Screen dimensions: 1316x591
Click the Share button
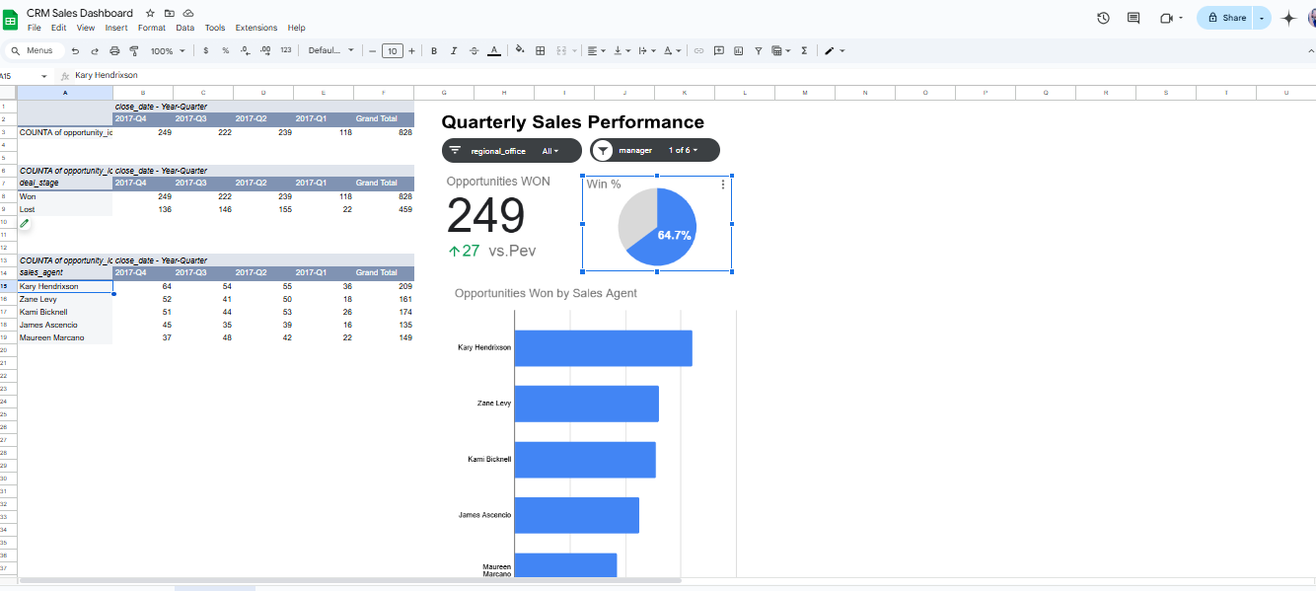coord(1225,18)
